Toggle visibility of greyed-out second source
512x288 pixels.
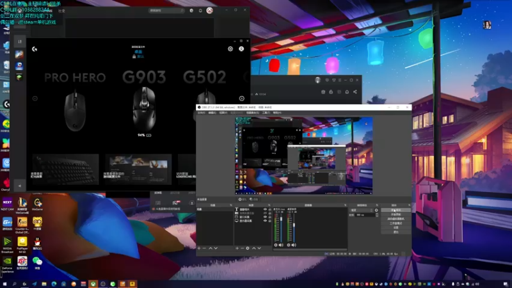[x=265, y=213]
